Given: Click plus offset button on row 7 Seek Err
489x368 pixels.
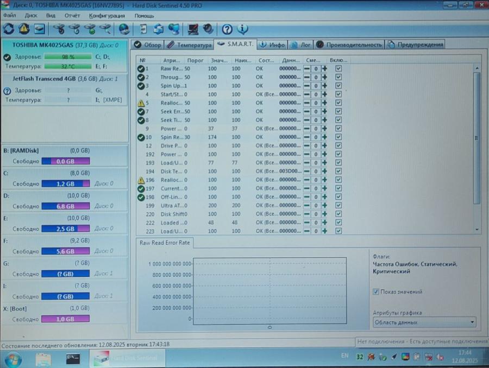Looking at the screenshot, I should [x=325, y=111].
